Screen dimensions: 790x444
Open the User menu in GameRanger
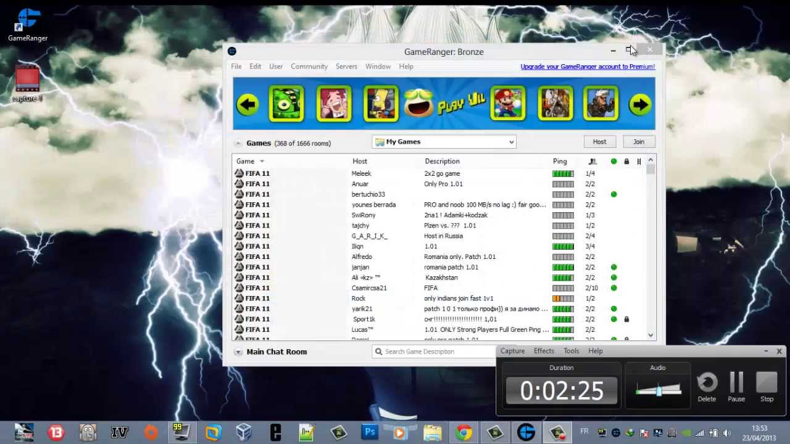(x=276, y=67)
